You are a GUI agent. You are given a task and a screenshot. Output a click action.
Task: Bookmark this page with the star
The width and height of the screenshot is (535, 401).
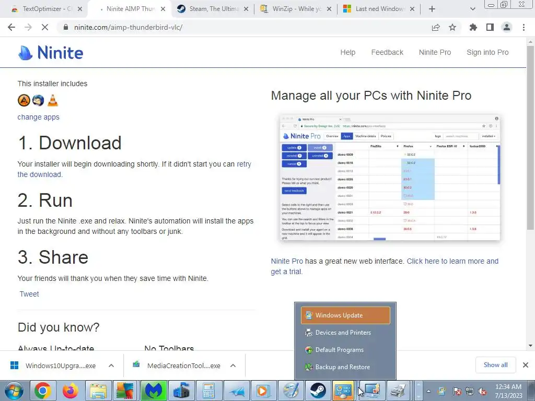[x=452, y=27]
